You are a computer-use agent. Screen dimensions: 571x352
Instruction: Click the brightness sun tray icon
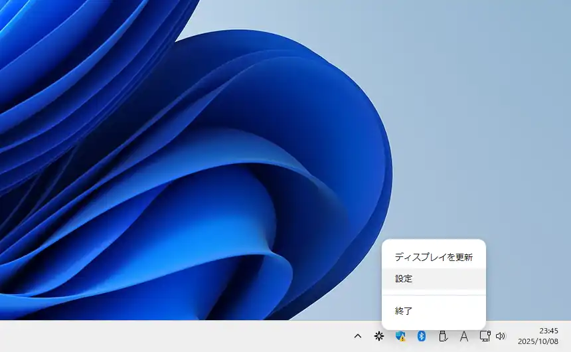(x=379, y=337)
